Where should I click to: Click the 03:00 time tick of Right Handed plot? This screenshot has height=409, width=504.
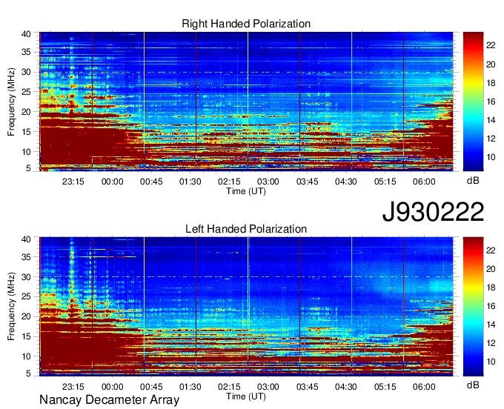[x=268, y=182]
